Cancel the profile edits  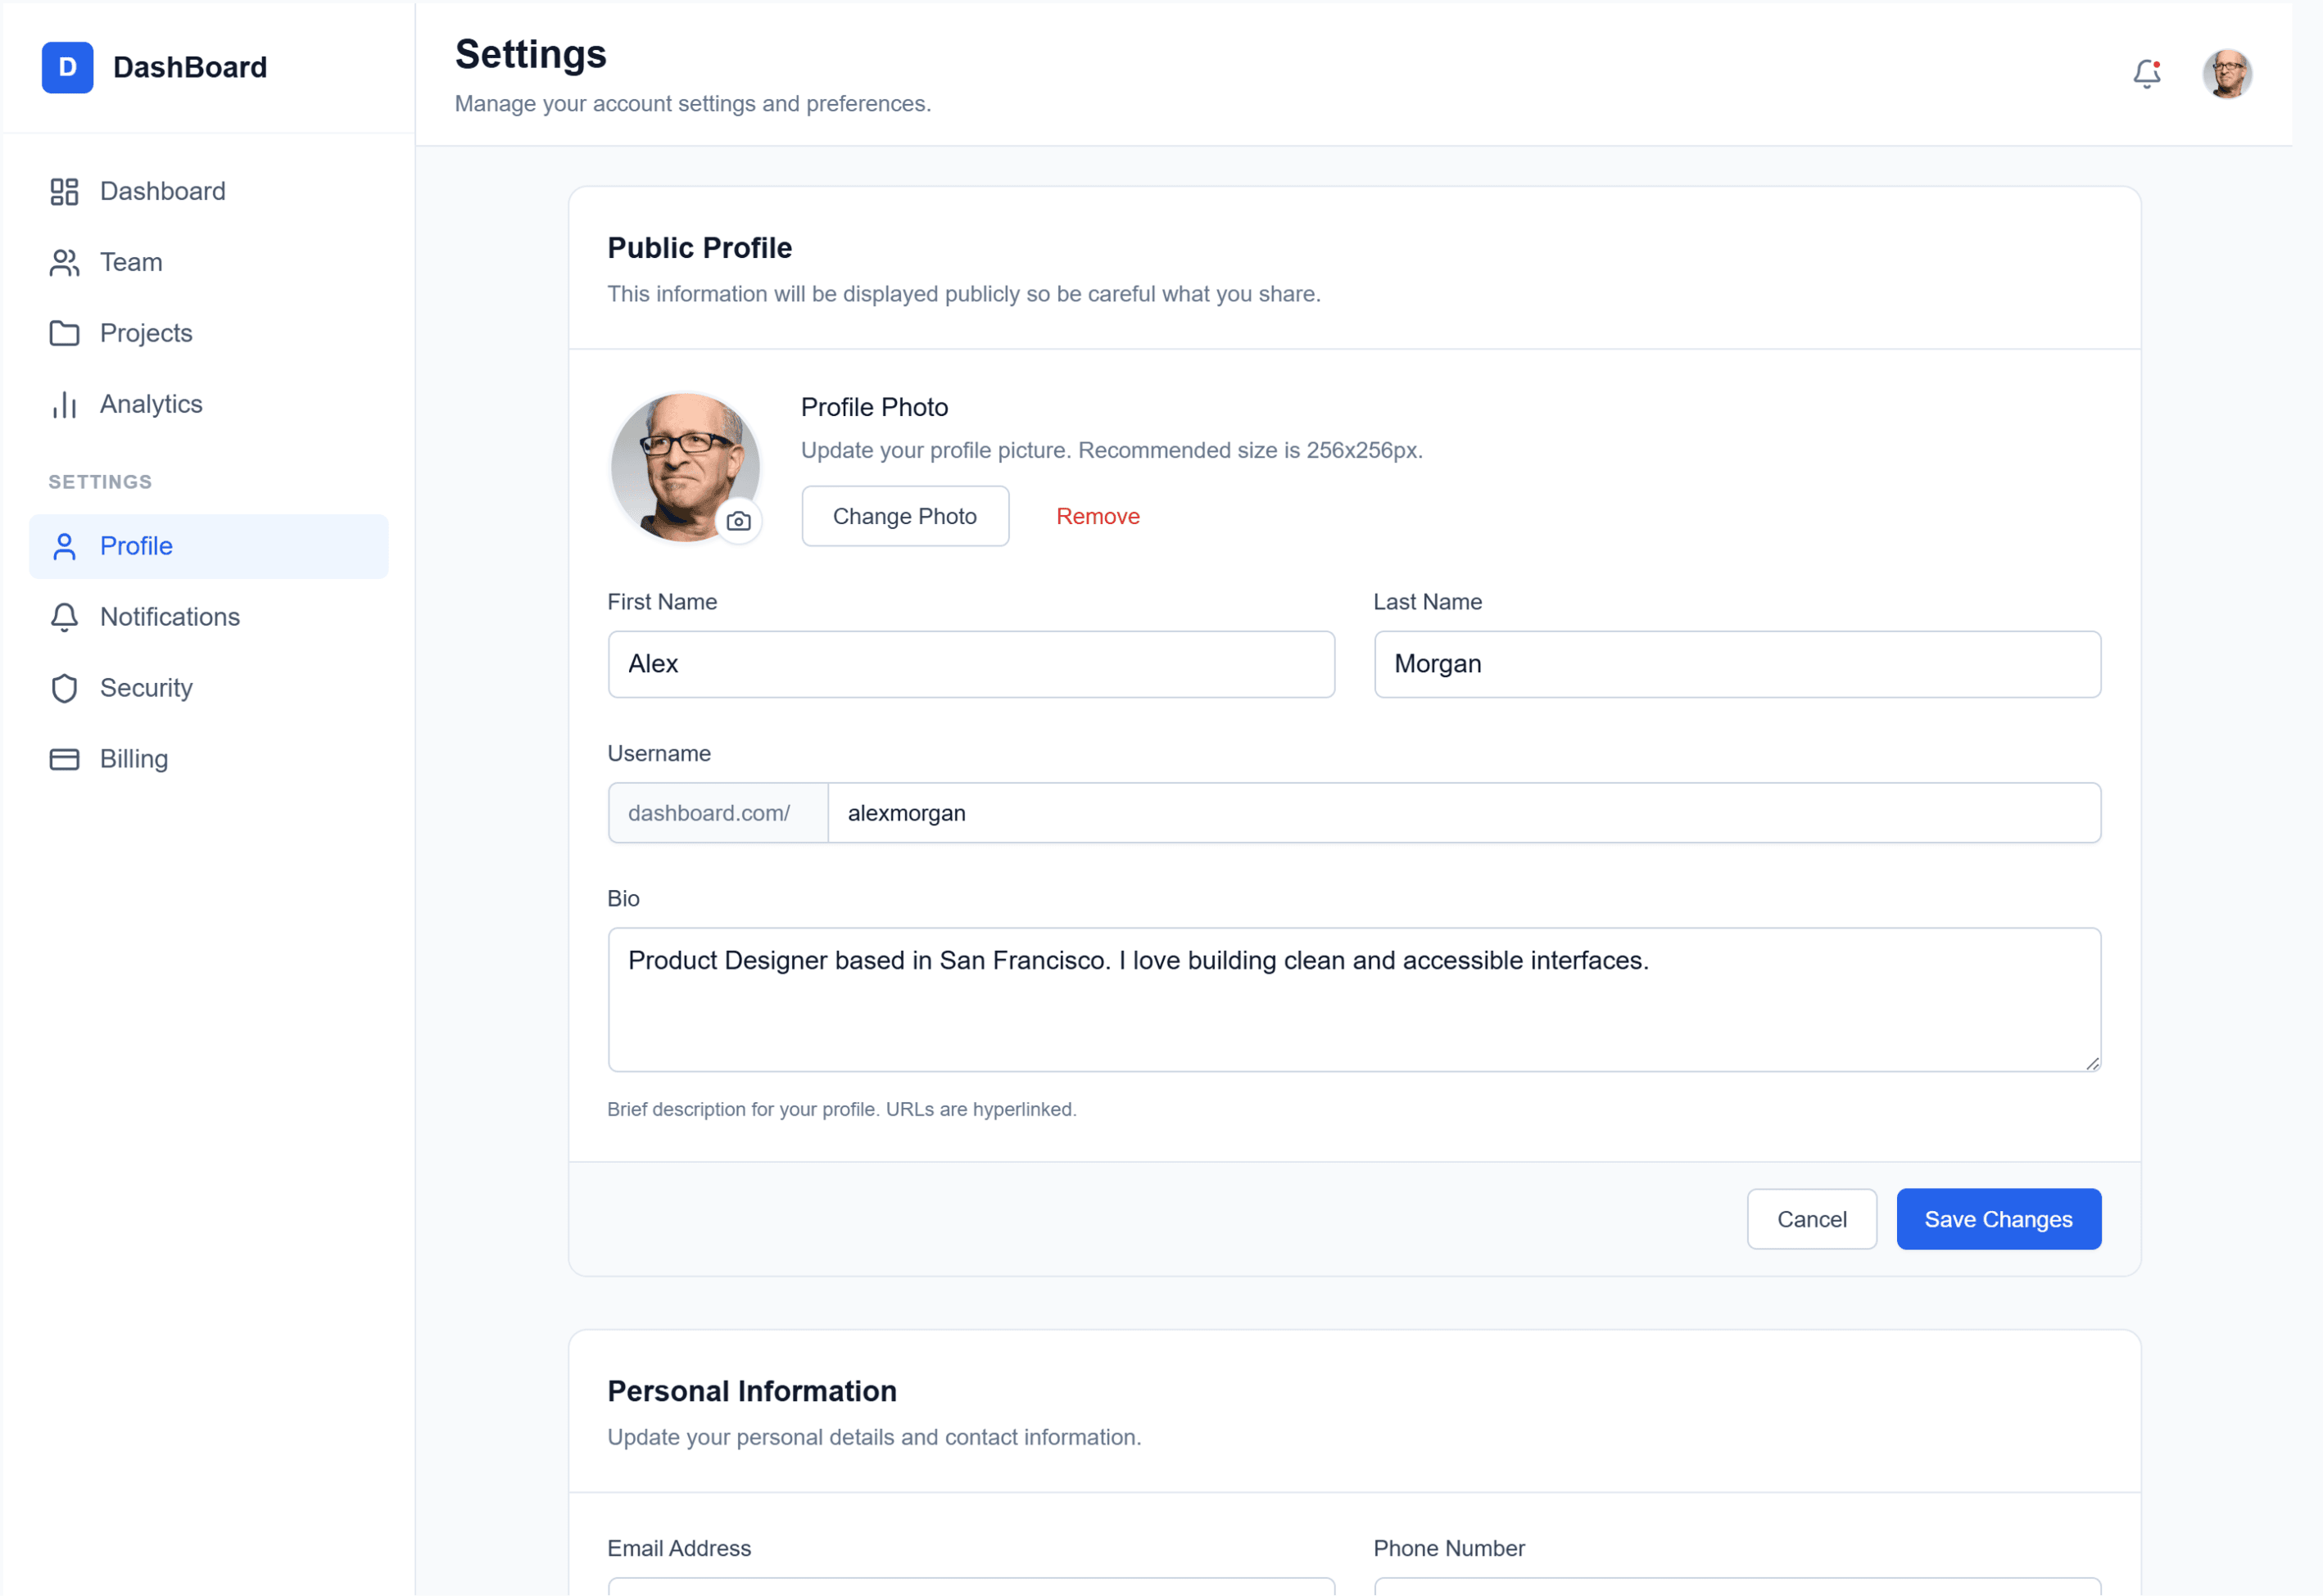pos(1812,1219)
